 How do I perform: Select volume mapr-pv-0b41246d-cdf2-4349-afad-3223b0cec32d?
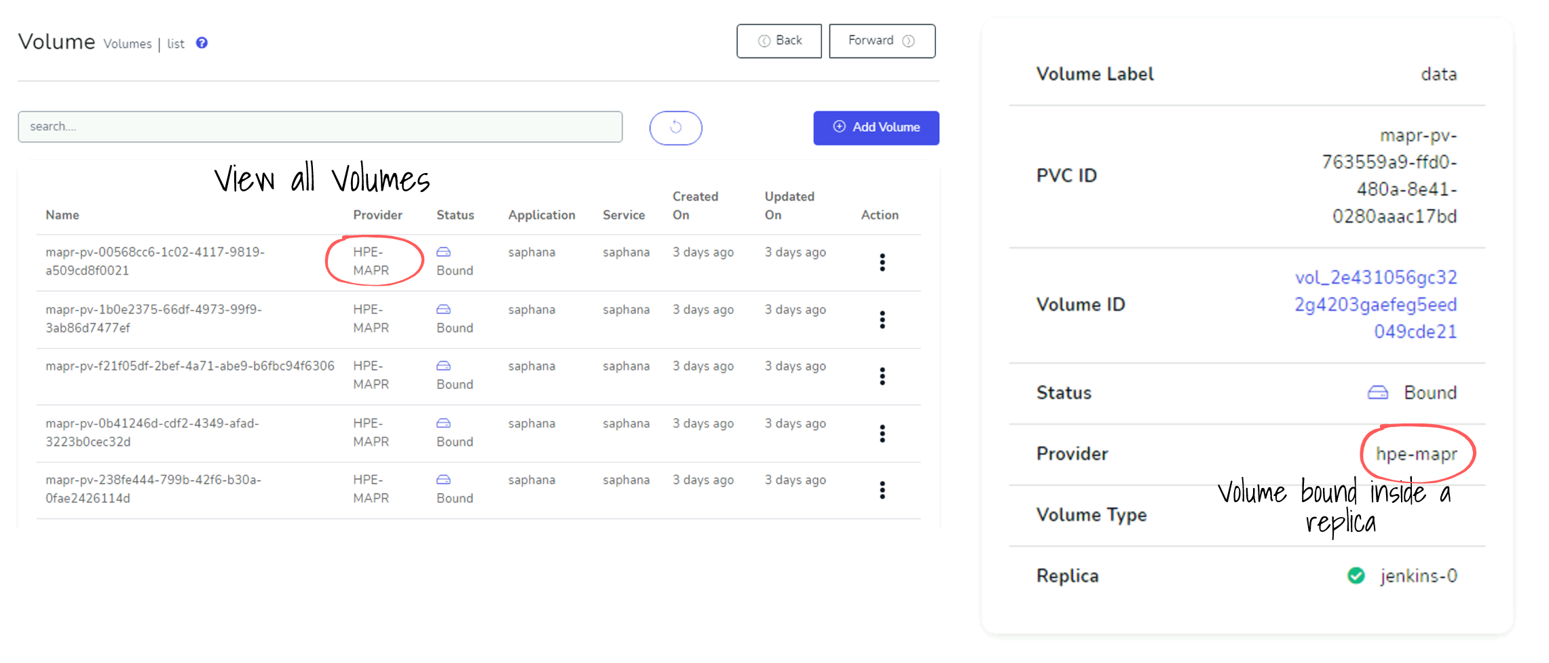click(x=152, y=432)
